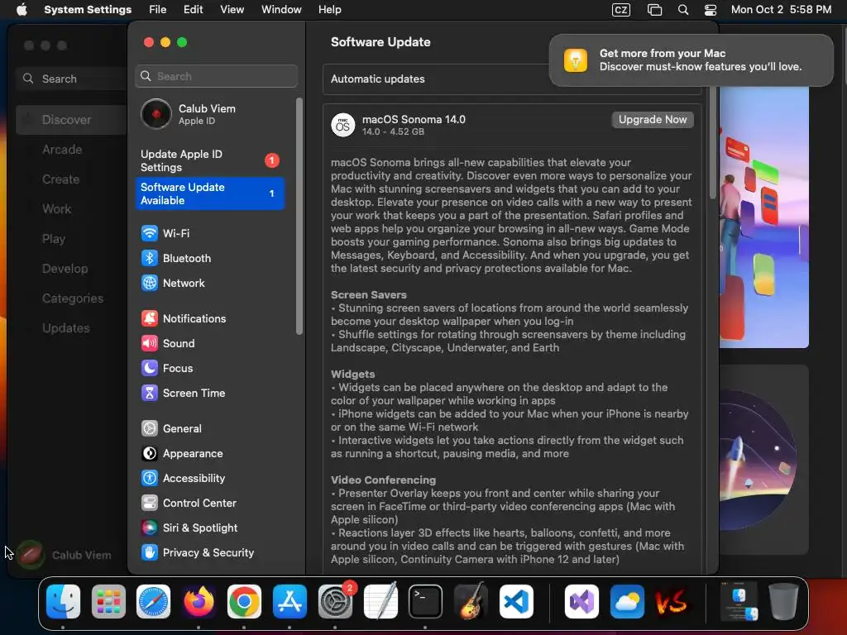Viewport: 847px width, 635px height.
Task: Open Wi-Fi settings icon in sidebar
Action: pos(149,233)
